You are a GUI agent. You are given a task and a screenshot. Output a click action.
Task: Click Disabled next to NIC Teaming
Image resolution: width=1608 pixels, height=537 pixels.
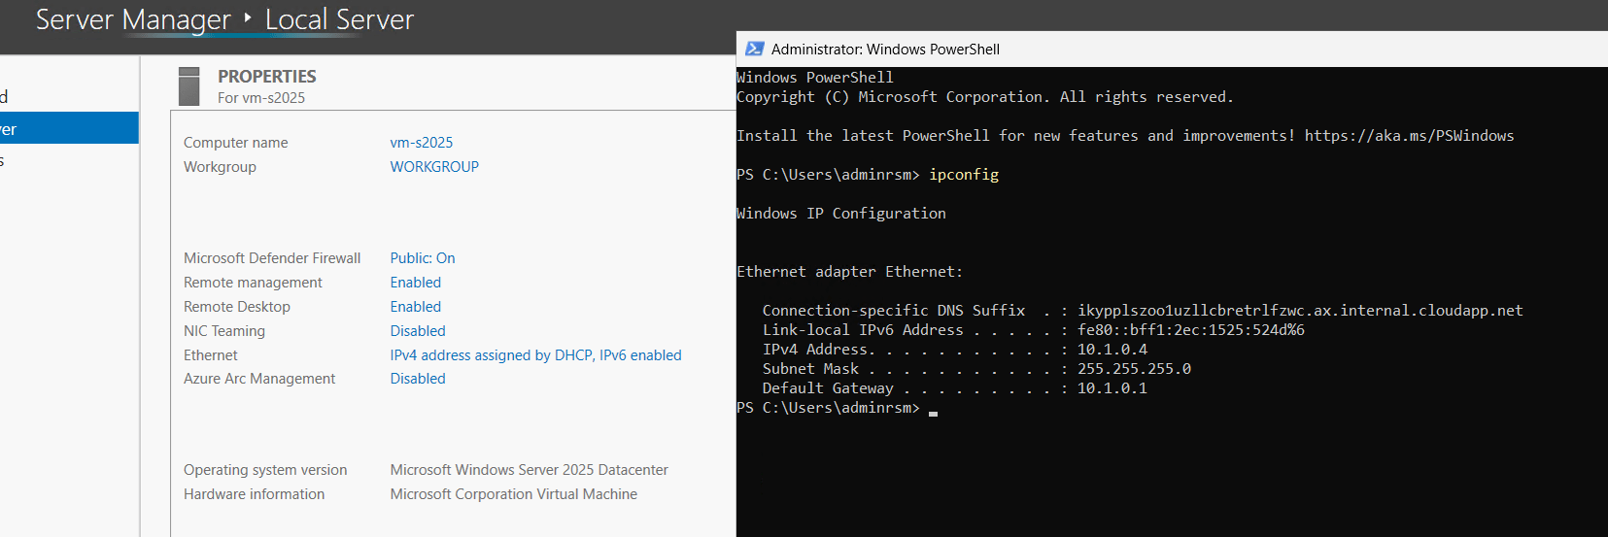click(x=418, y=331)
